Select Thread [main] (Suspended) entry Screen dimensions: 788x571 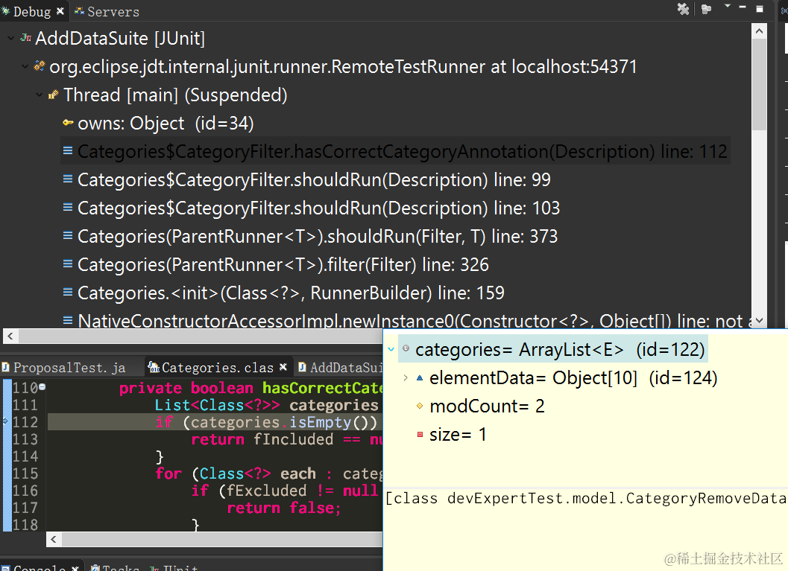point(175,95)
